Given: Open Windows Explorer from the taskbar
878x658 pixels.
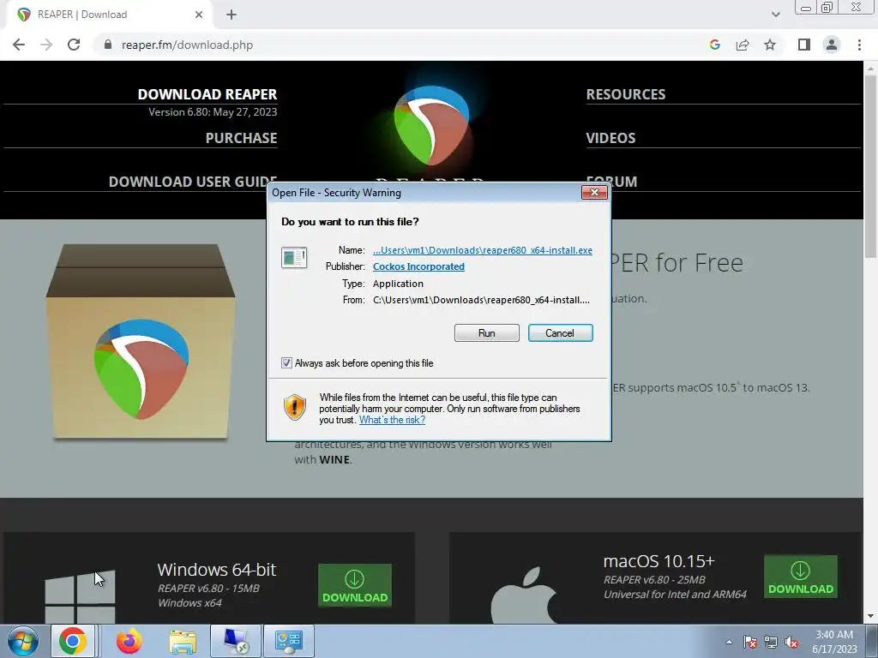Looking at the screenshot, I should pos(183,641).
